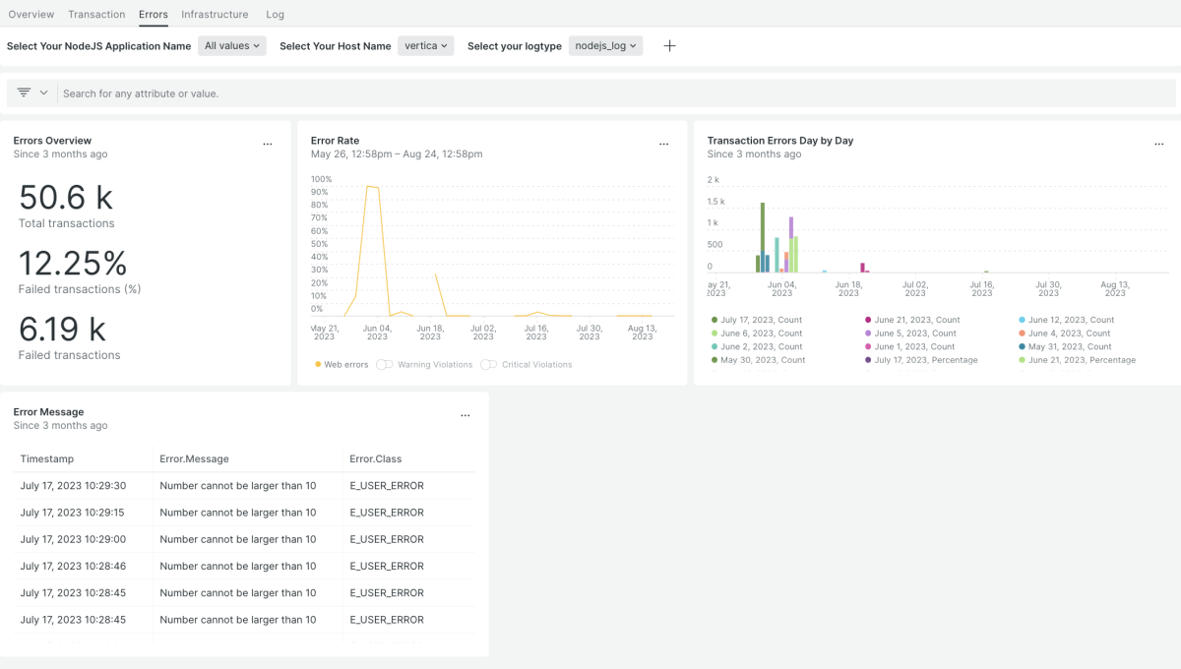The width and height of the screenshot is (1181, 669).
Task: Toggle Warning Violations switch
Action: pos(384,365)
